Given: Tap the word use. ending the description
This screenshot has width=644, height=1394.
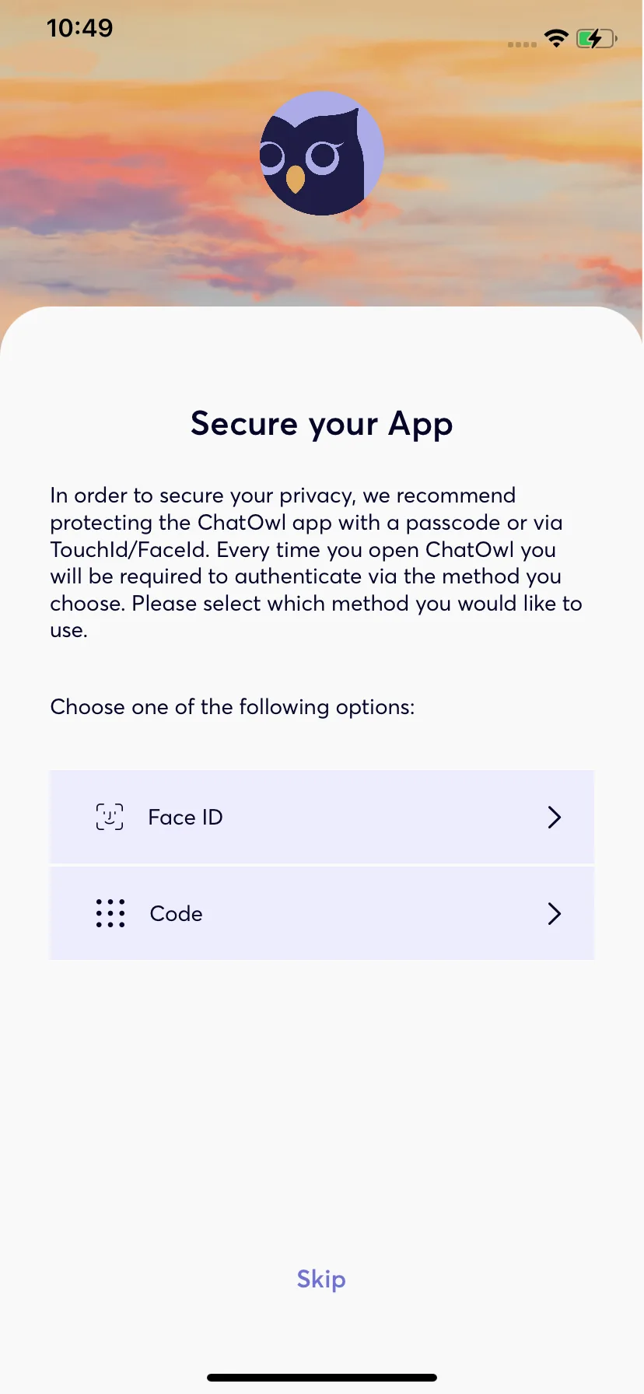Looking at the screenshot, I should [x=68, y=631].
